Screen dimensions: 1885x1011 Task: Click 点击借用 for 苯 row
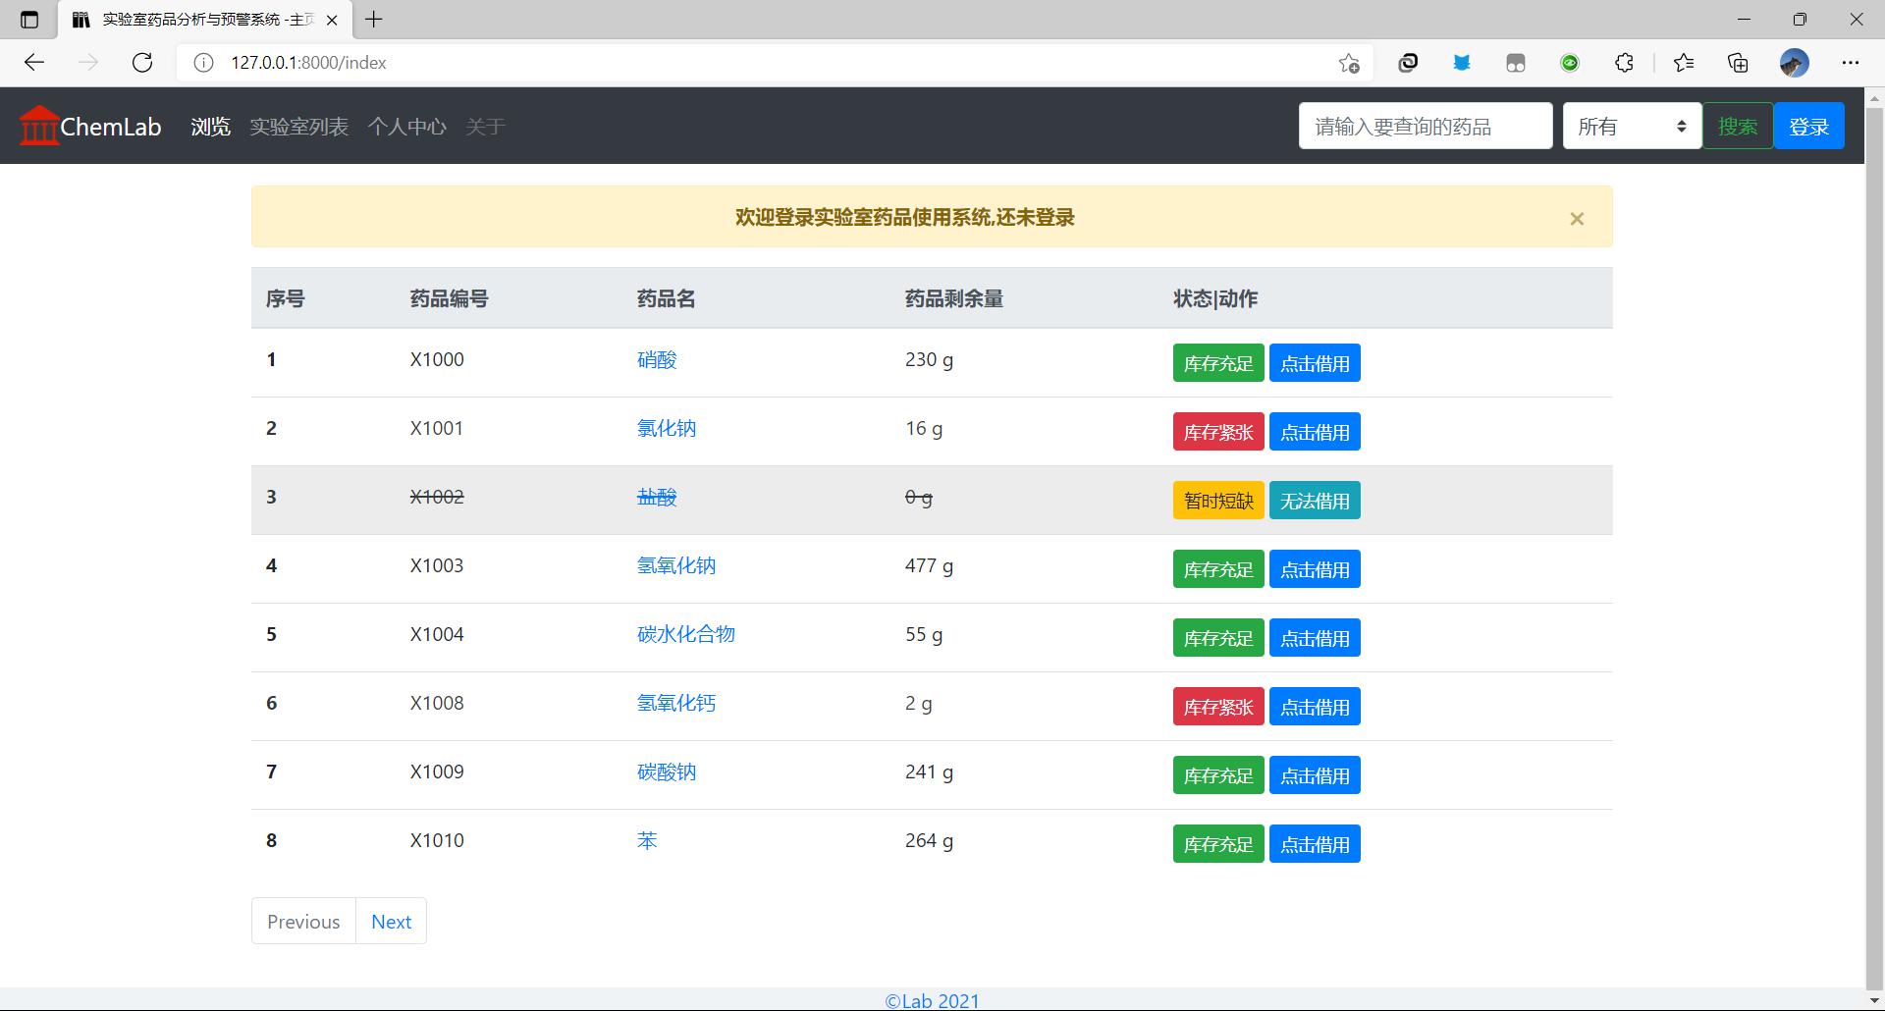coord(1315,844)
